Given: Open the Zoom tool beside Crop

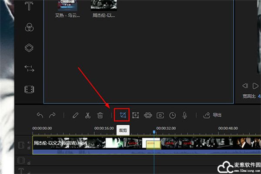Looking at the screenshot, I should pos(135,115).
